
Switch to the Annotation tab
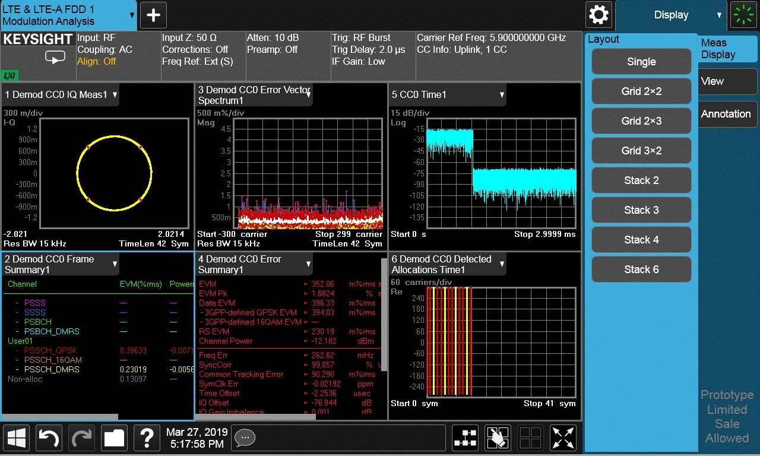point(725,114)
